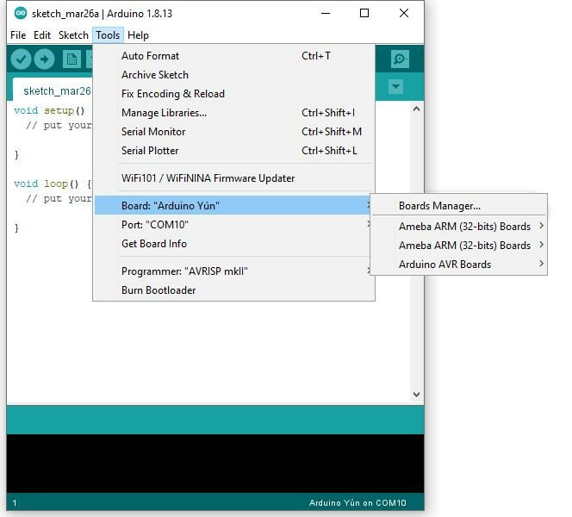Image resolution: width=572 pixels, height=517 pixels.
Task: Expand the first Ameba ARM (32-bits) Boards submenu
Action: pyautogui.click(x=464, y=227)
